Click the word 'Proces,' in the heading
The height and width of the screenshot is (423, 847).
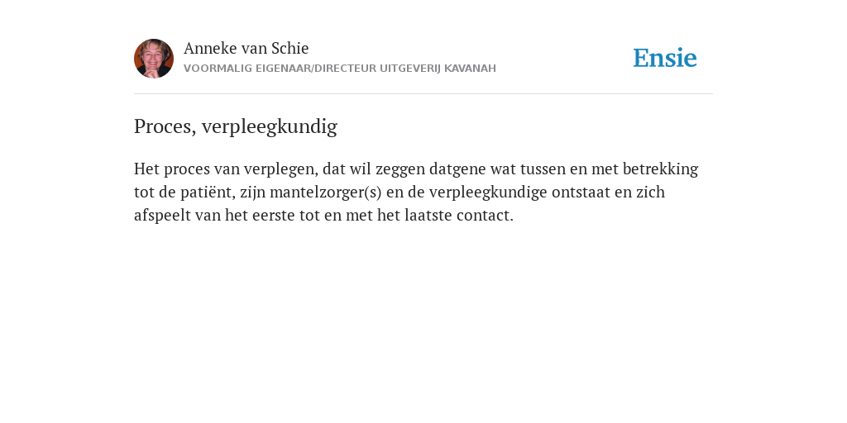(165, 126)
